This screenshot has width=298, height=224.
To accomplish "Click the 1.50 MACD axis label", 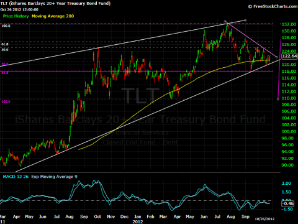I will (x=286, y=192).
